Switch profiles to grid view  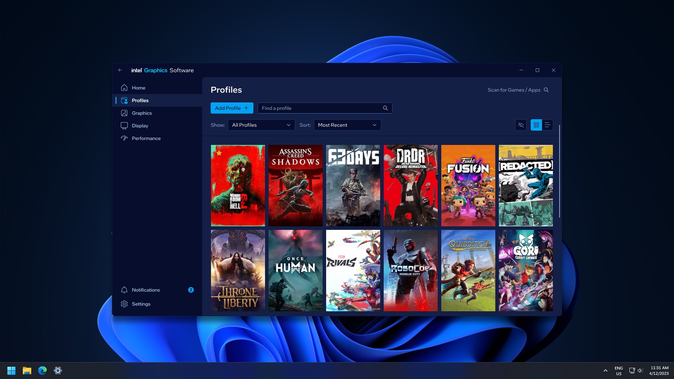pyautogui.click(x=536, y=125)
